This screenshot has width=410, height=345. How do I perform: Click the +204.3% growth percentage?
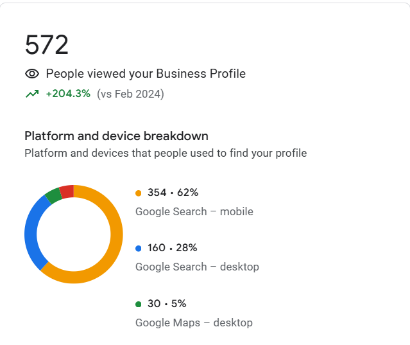[x=68, y=93]
